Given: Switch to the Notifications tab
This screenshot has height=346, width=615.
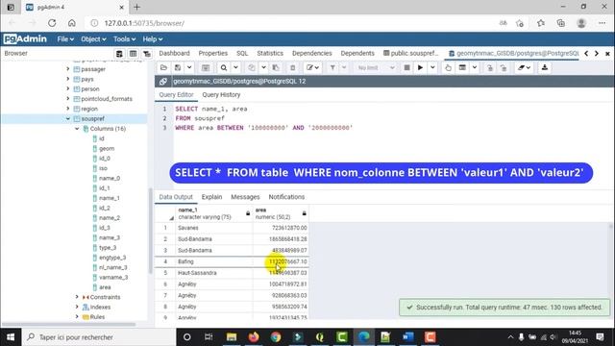Looking at the screenshot, I should point(286,197).
